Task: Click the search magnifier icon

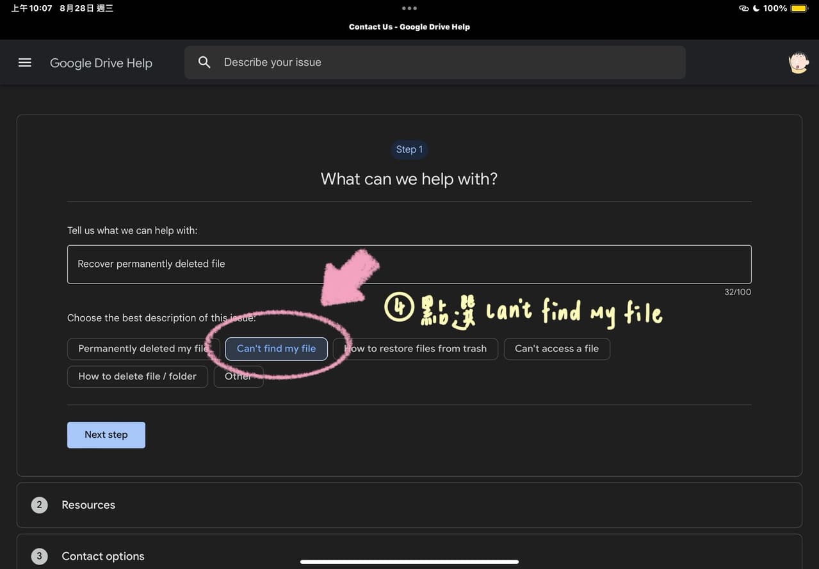Action: coord(204,62)
